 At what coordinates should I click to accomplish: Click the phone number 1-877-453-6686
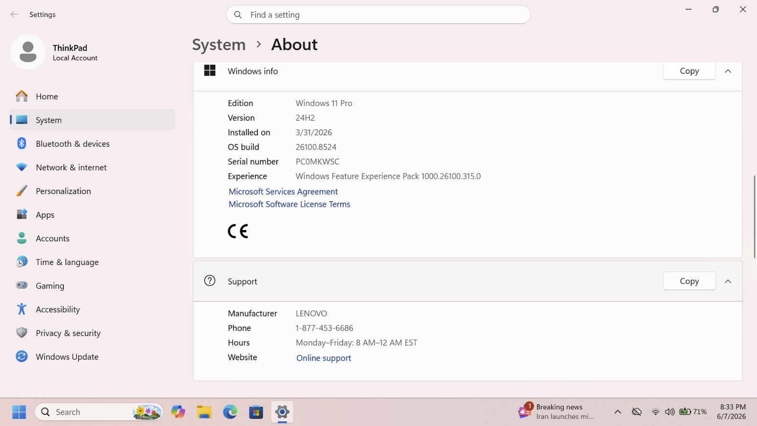tap(324, 328)
